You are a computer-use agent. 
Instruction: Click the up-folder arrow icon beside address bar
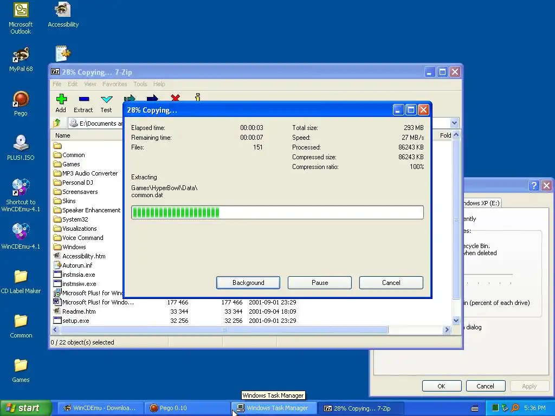point(57,123)
